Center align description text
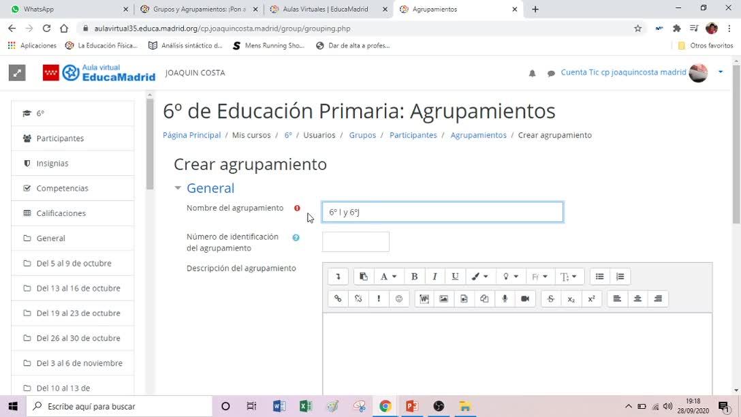The width and height of the screenshot is (741, 417). [x=637, y=299]
